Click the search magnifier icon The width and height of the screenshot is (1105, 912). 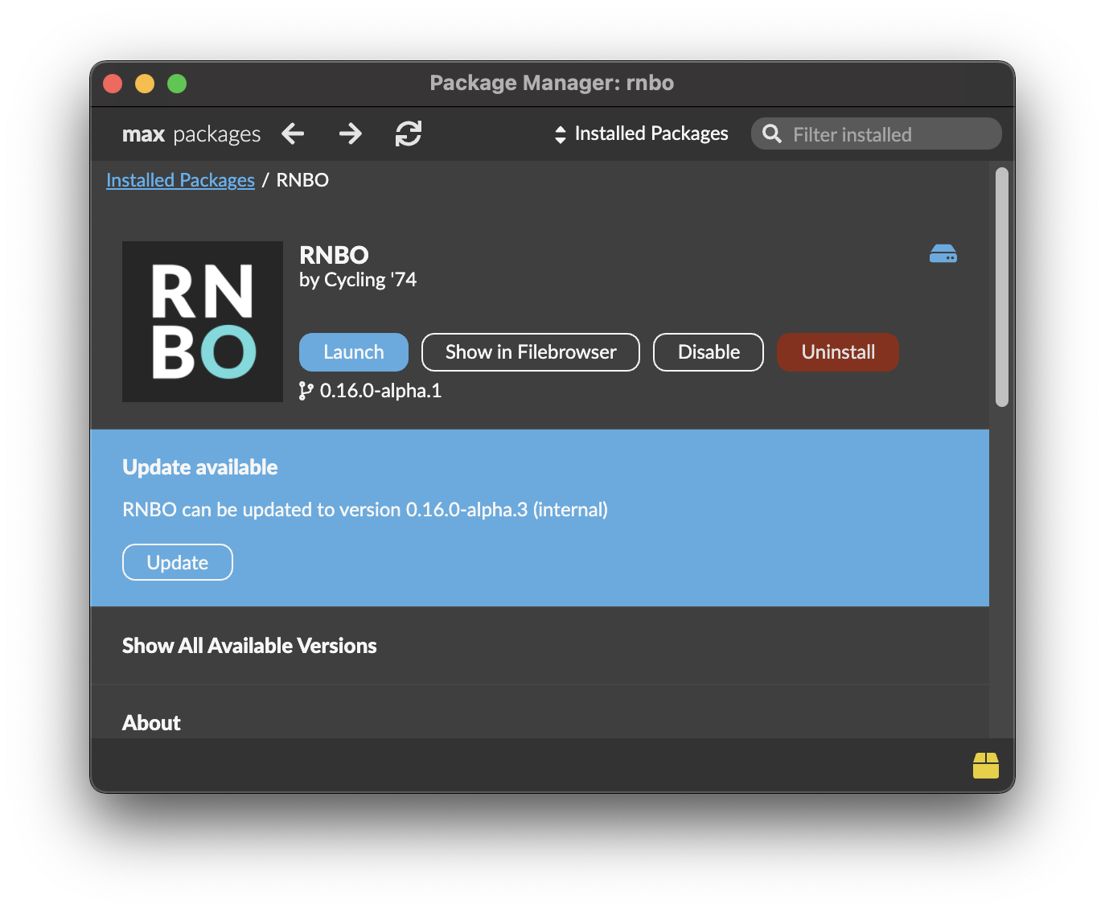pos(772,134)
